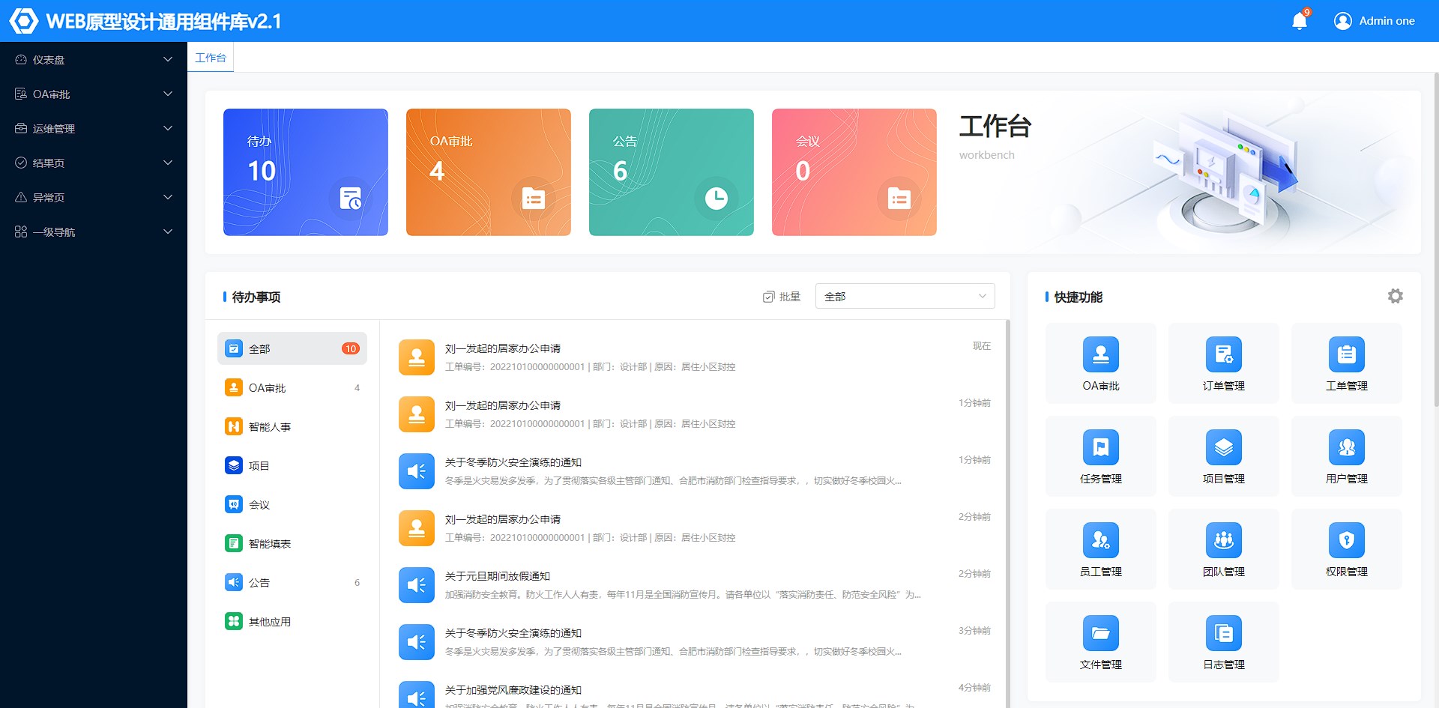The width and height of the screenshot is (1439, 708).
Task: Open 权限管理 shield icon
Action: [1346, 541]
